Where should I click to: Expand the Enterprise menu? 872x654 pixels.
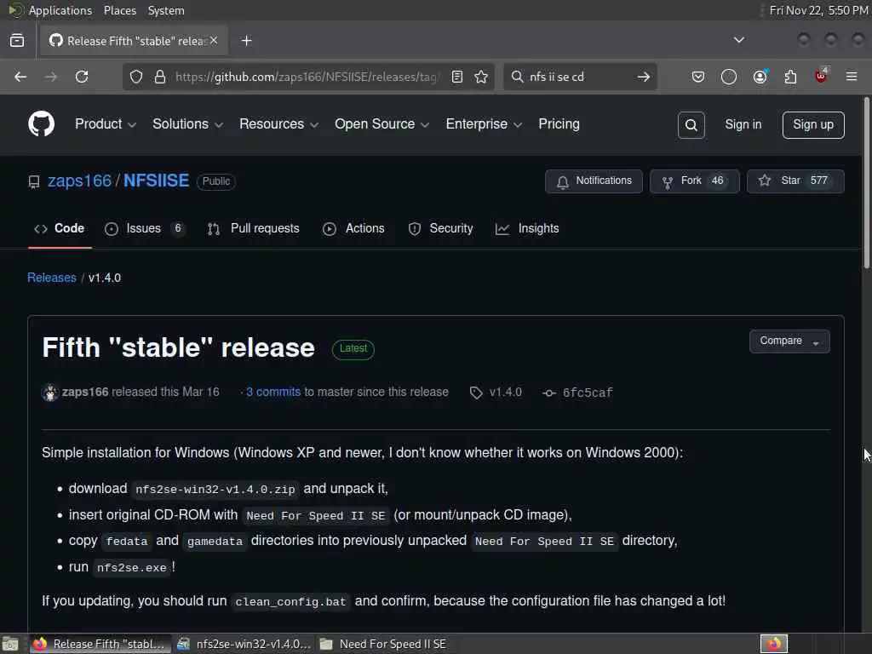click(484, 124)
